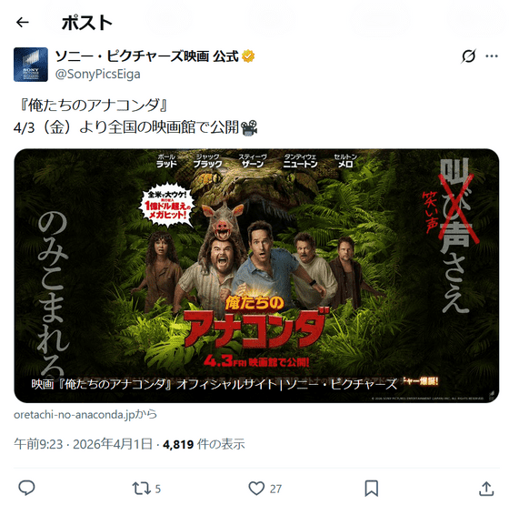The height and width of the screenshot is (505, 509).
Task: Click the reply speech bubble icon
Action: point(26,488)
